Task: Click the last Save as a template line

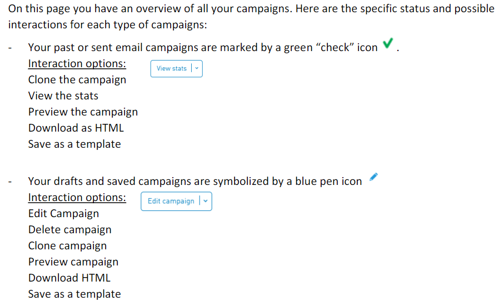Action: 74,294
